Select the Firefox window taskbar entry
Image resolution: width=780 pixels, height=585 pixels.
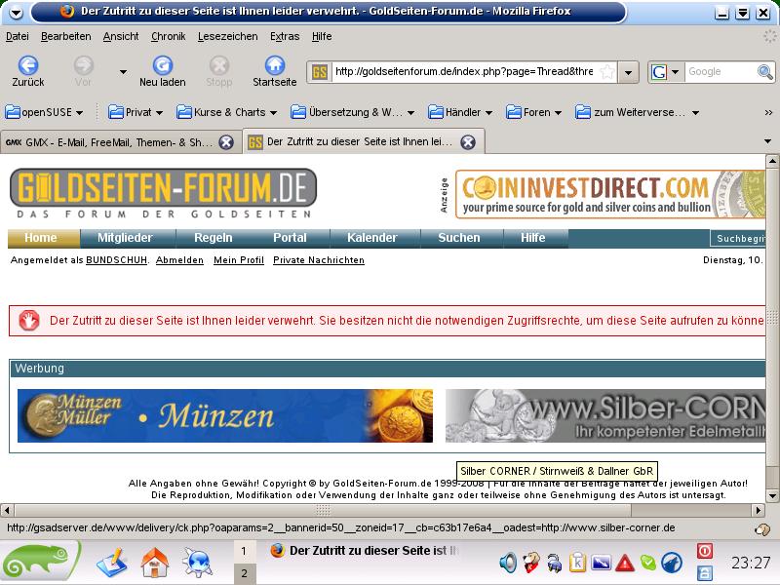[363, 551]
